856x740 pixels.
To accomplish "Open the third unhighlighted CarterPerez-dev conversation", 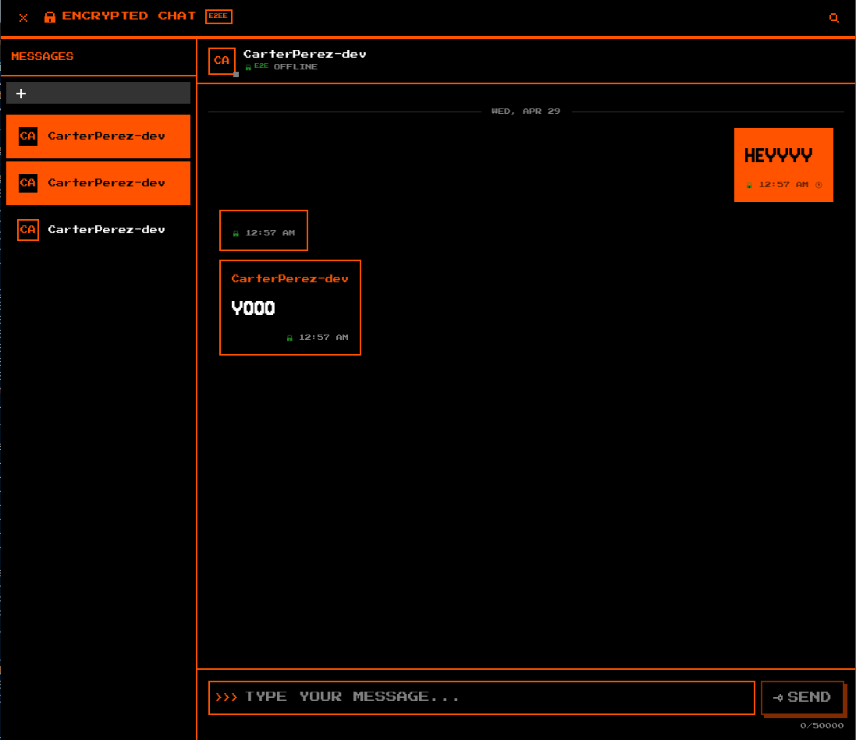I will (98, 230).
